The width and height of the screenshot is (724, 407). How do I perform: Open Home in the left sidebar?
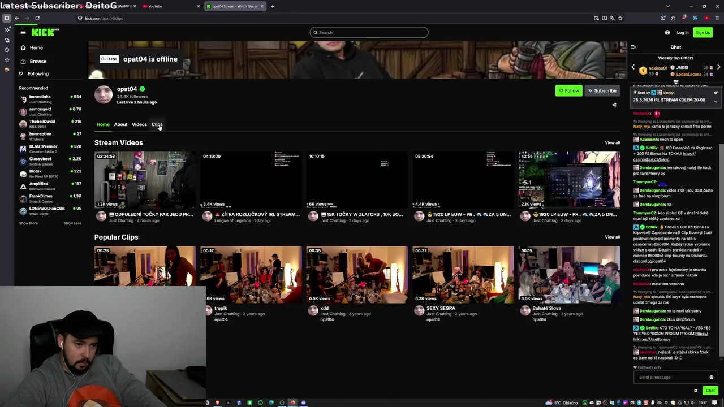click(x=36, y=47)
